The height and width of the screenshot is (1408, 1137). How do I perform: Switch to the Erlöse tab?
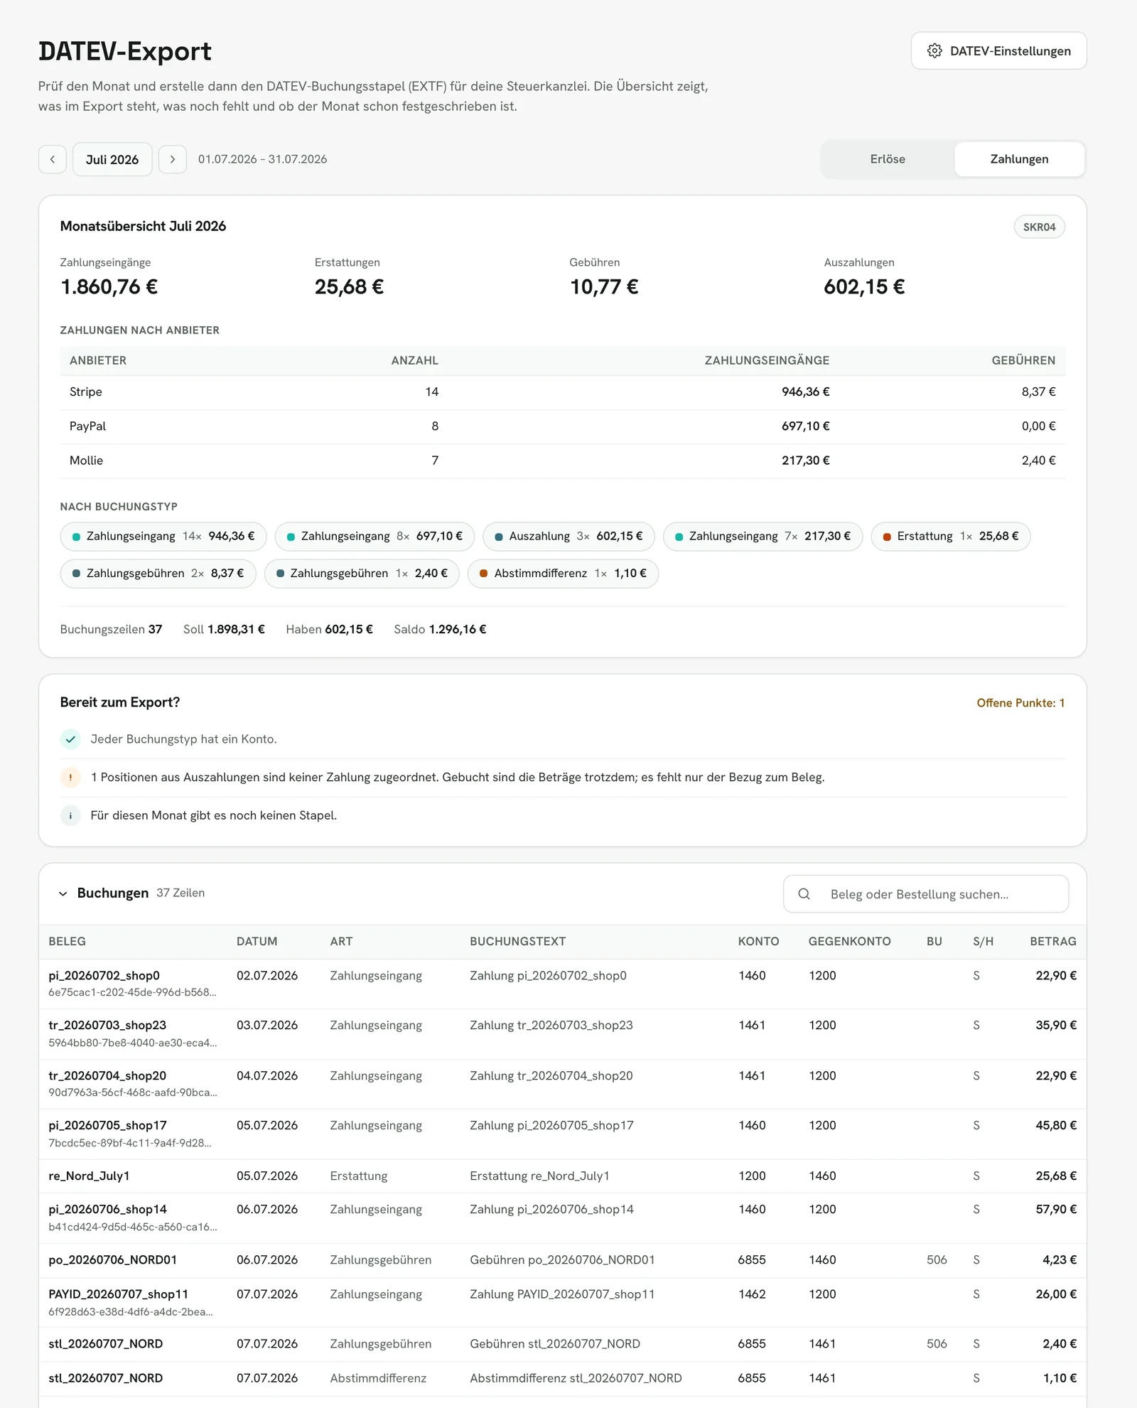tap(888, 159)
